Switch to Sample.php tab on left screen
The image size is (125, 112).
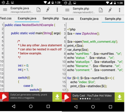click(x=51, y=18)
